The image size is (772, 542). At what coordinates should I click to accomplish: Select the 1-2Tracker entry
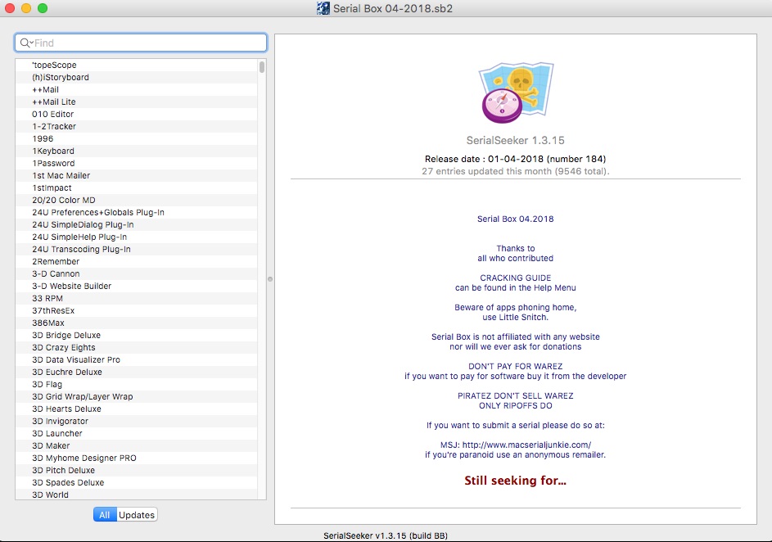[x=137, y=127]
